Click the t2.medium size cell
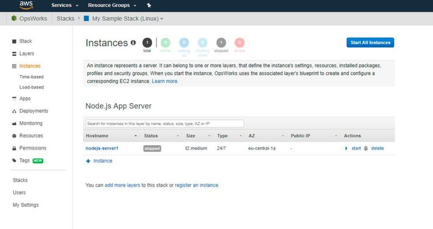 coord(196,149)
